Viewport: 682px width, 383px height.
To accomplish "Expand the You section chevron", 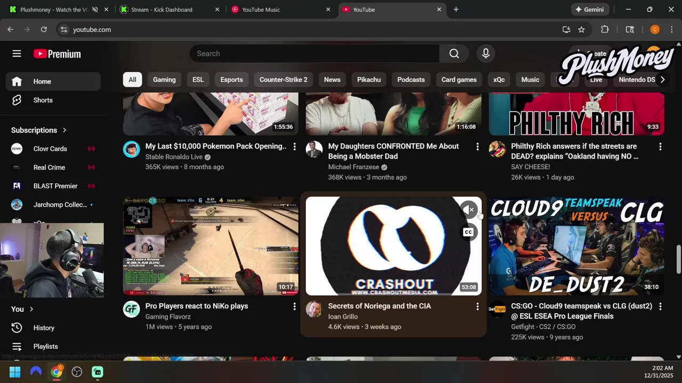I will pos(31,309).
